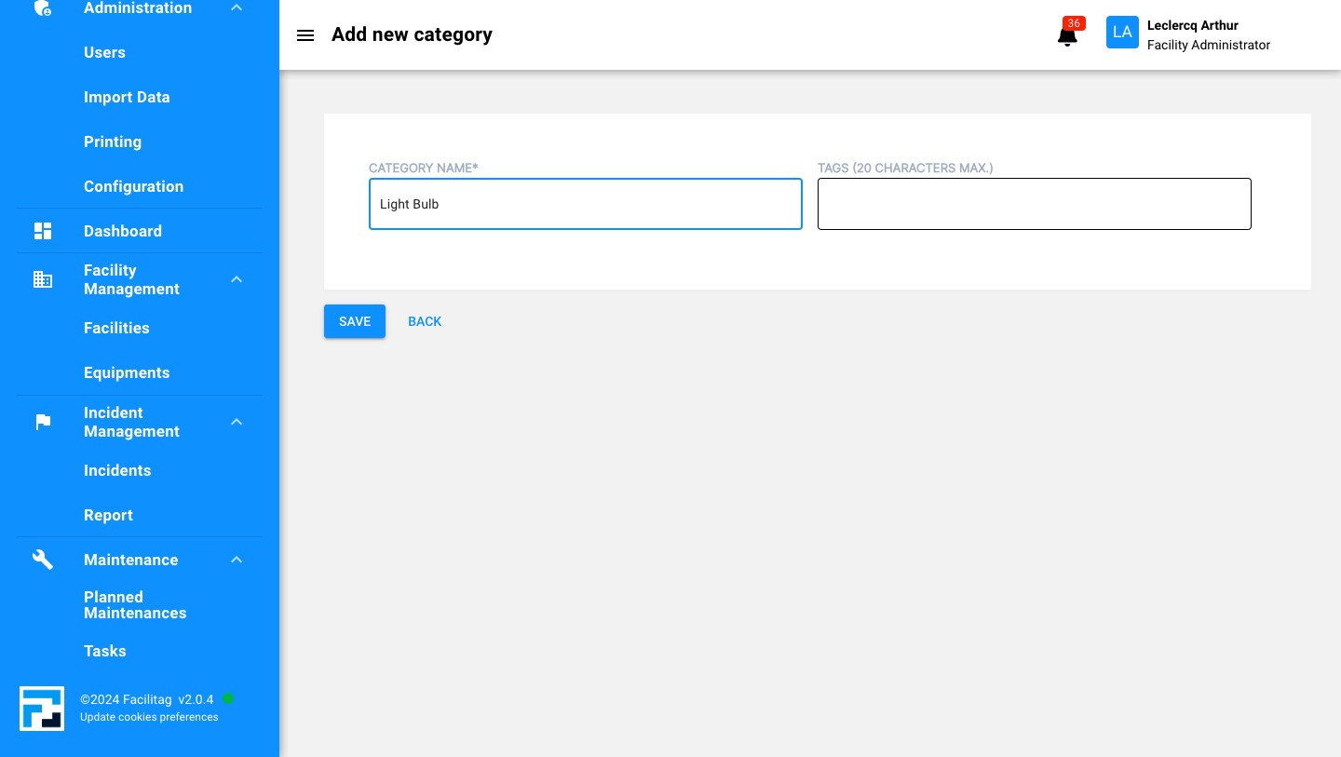1341x757 pixels.
Task: Navigate to Equipments
Action: point(127,373)
